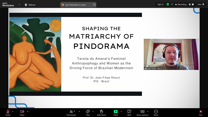Expand the arrow next to Participants

[79, 111]
